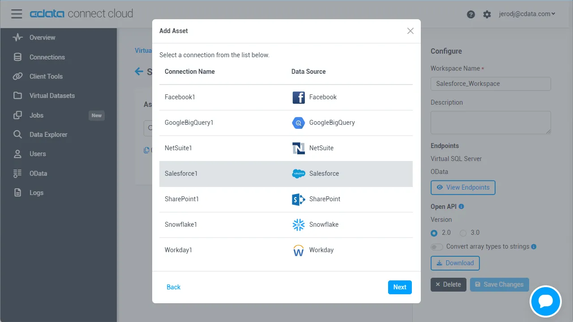This screenshot has width=573, height=322.
Task: Open the chat support bubble
Action: [x=546, y=301]
